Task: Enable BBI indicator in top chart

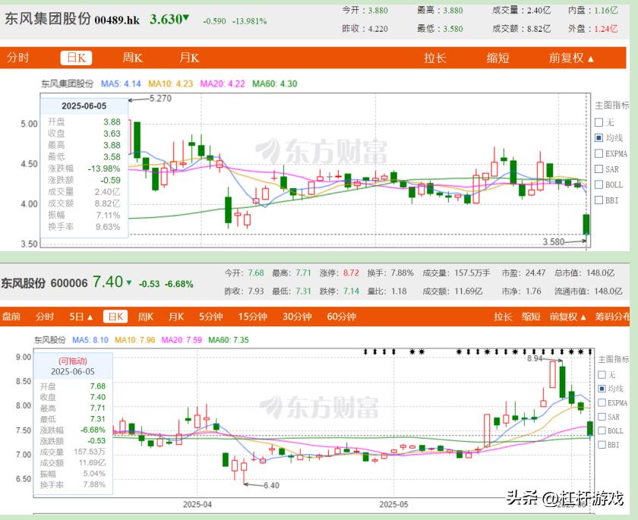Action: click(599, 200)
